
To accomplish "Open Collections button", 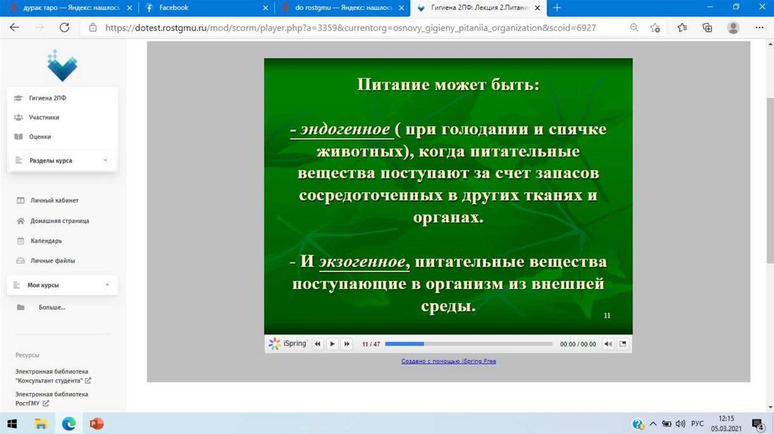I will (x=707, y=28).
